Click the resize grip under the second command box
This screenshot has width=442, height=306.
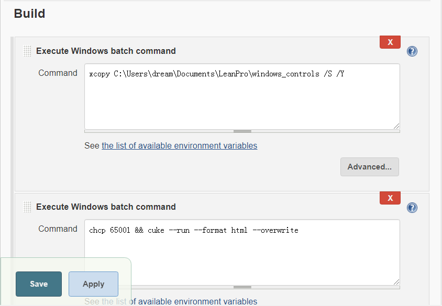tap(242, 287)
